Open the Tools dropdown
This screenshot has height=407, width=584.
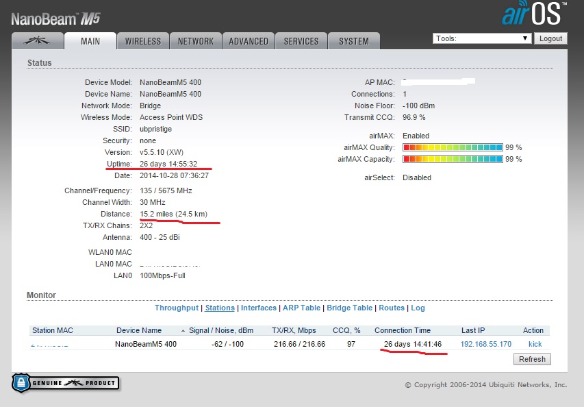[482, 38]
